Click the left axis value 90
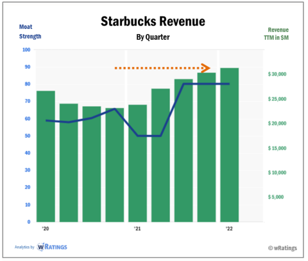 coord(28,67)
